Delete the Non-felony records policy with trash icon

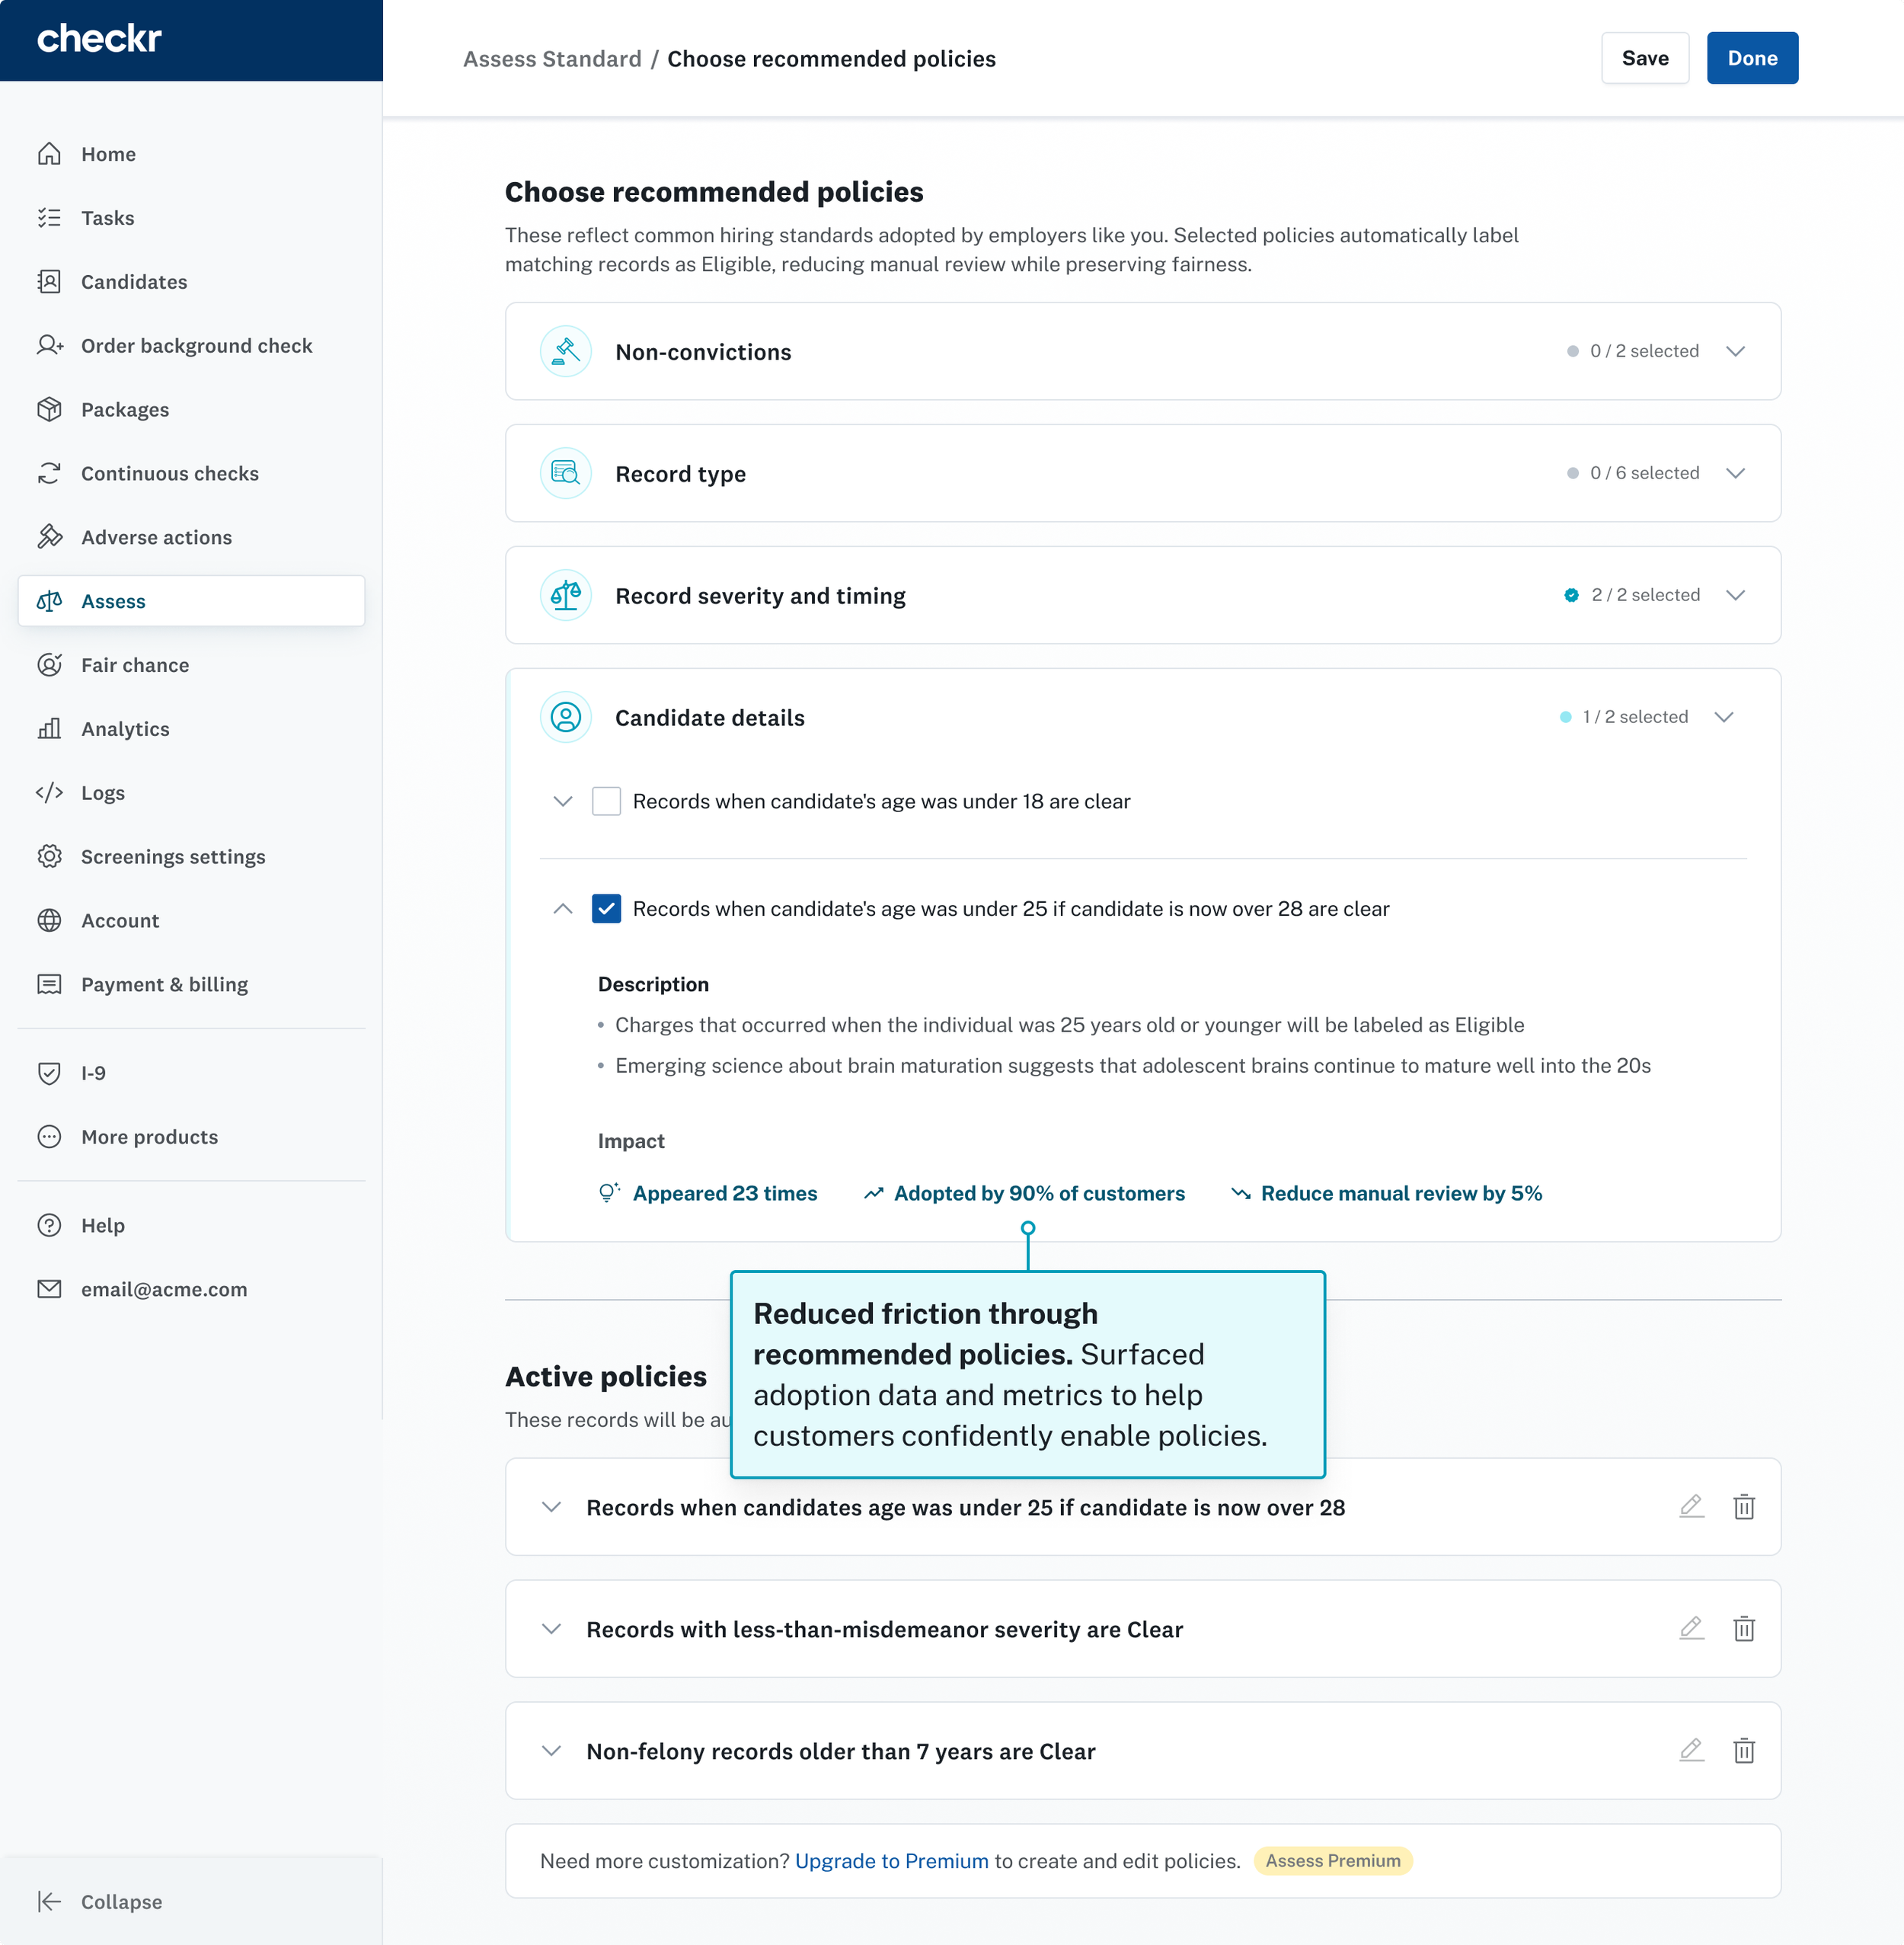[1743, 1751]
